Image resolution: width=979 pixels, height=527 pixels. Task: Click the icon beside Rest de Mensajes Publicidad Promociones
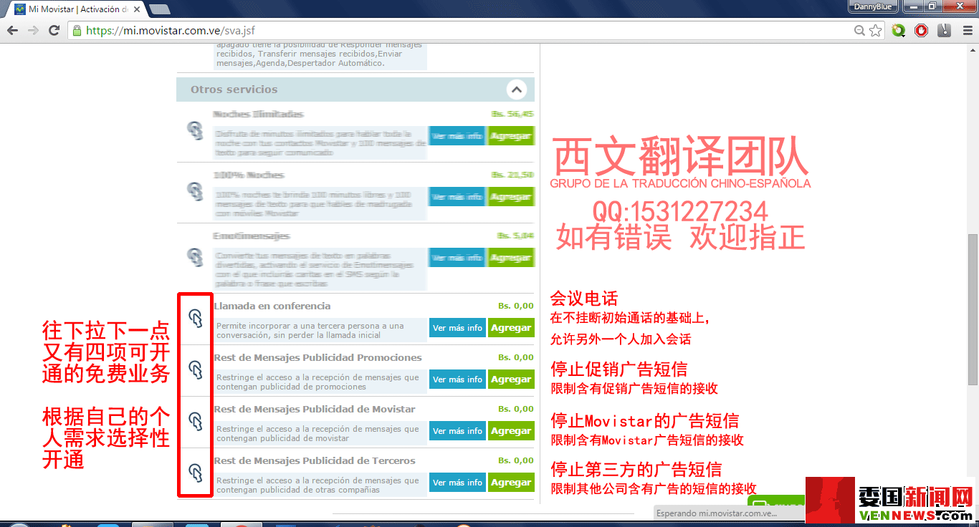[x=195, y=369]
